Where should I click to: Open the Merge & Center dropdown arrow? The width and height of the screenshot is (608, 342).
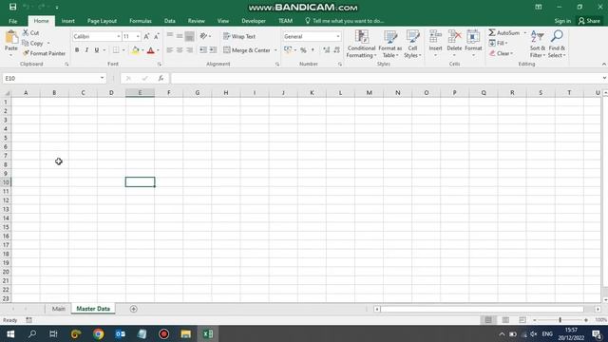point(275,50)
